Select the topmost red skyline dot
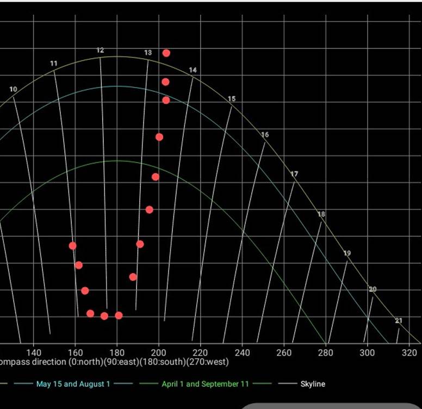 pyautogui.click(x=166, y=53)
